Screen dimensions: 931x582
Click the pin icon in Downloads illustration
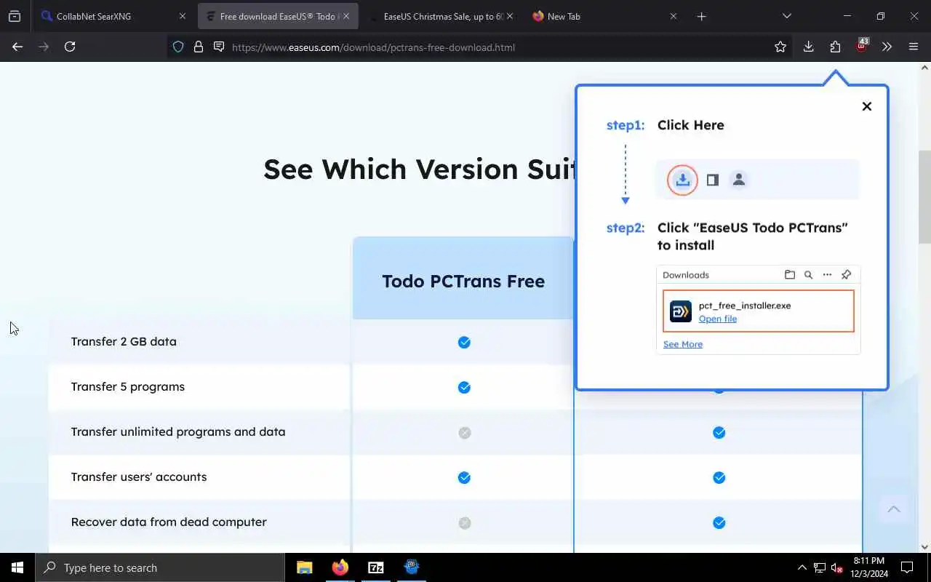coord(846,275)
